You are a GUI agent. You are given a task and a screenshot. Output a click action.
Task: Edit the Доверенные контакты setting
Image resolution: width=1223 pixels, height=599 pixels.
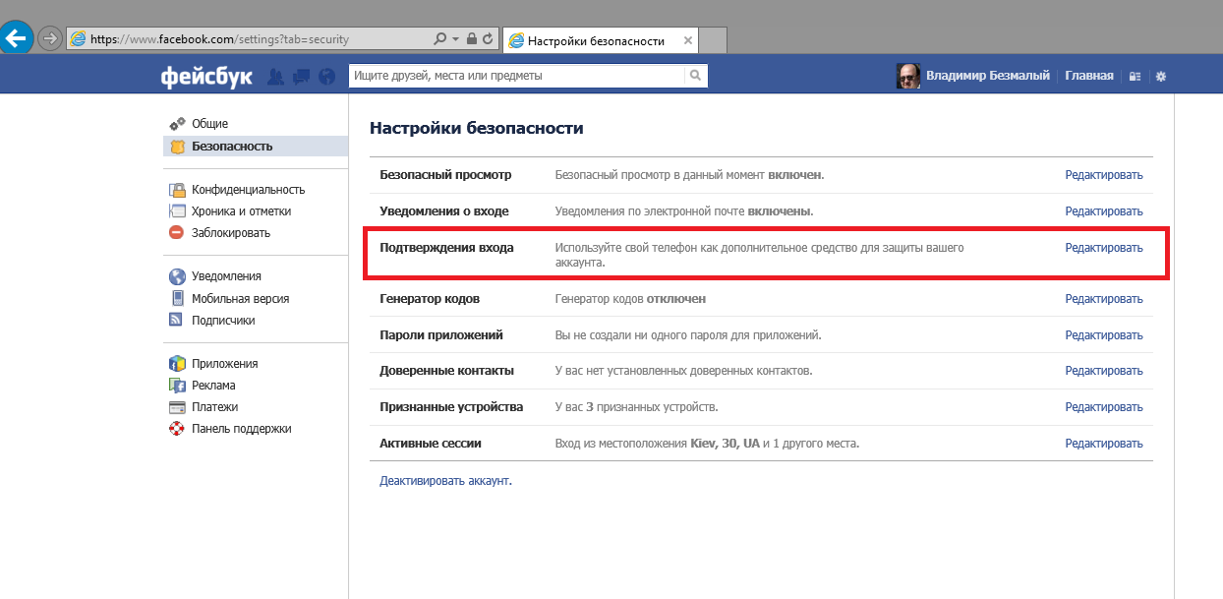pos(1104,371)
